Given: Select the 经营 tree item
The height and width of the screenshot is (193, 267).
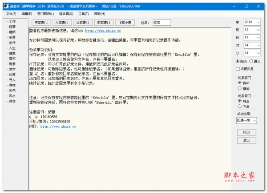Looking at the screenshot, I should (x=12, y=27).
